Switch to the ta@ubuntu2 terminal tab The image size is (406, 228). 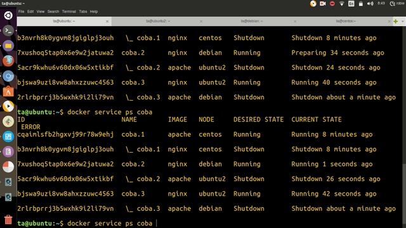[158, 21]
